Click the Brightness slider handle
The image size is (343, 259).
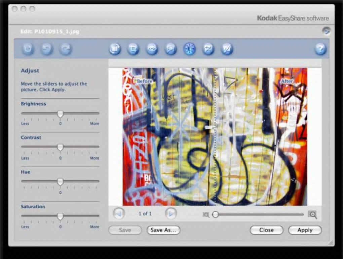click(60, 114)
